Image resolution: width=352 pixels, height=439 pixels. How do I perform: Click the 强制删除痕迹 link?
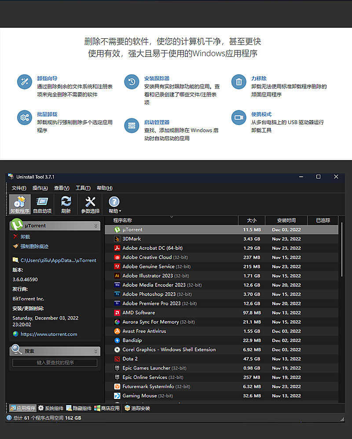coord(34,246)
